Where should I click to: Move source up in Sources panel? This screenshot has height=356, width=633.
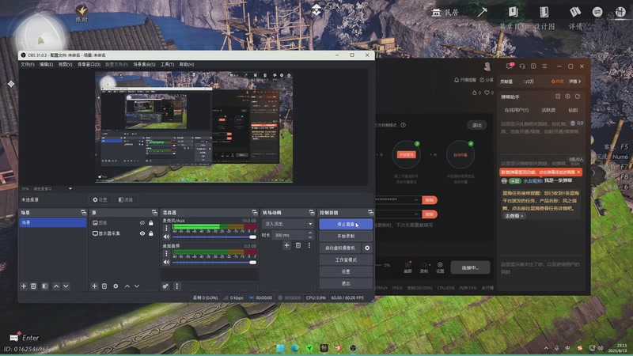[x=127, y=286]
